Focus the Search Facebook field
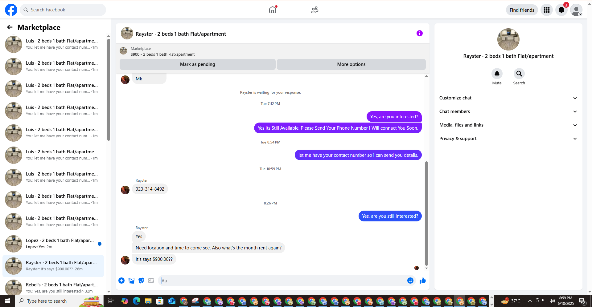The width and height of the screenshot is (592, 307). click(x=63, y=10)
